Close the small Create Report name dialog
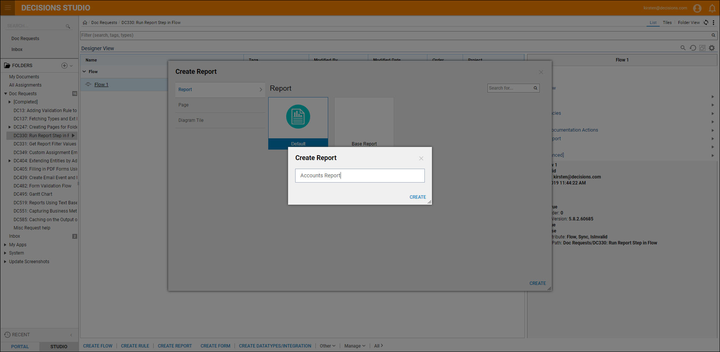 (421, 159)
